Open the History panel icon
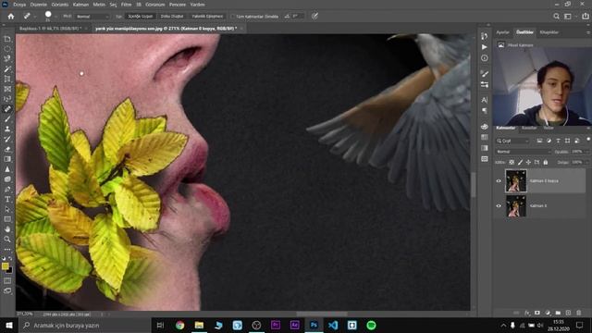This screenshot has width=592, height=333. 485,36
